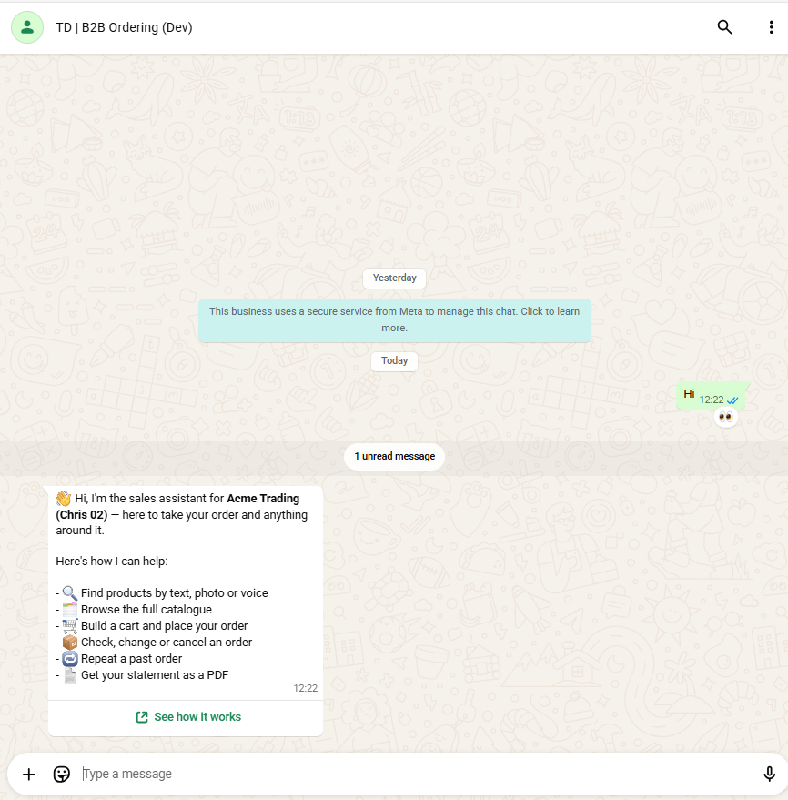788x800 pixels.
Task: Click the waving hand emoji in the greeting
Action: pyautogui.click(x=64, y=499)
